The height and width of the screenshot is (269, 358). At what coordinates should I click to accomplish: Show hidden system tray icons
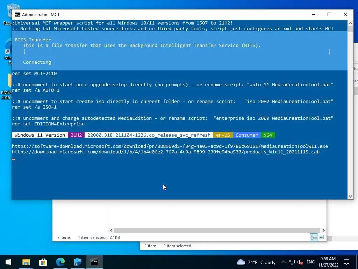[x=283, y=262]
